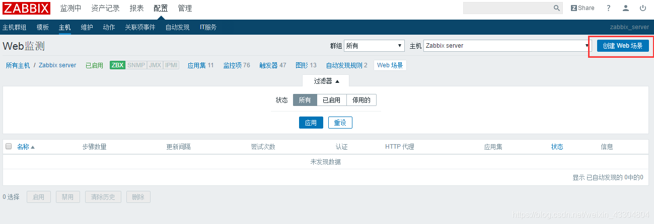Open the Zabbix Share link
The image size is (654, 224).
point(583,8)
